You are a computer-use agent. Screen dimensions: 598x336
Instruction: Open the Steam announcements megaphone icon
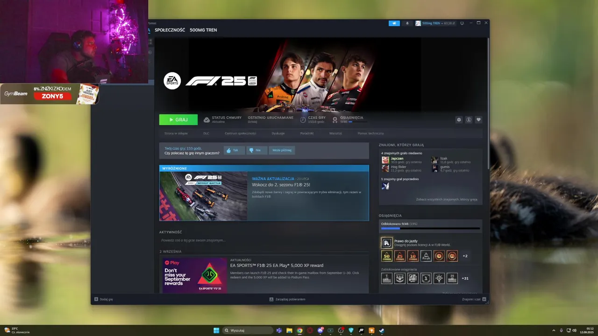click(394, 23)
